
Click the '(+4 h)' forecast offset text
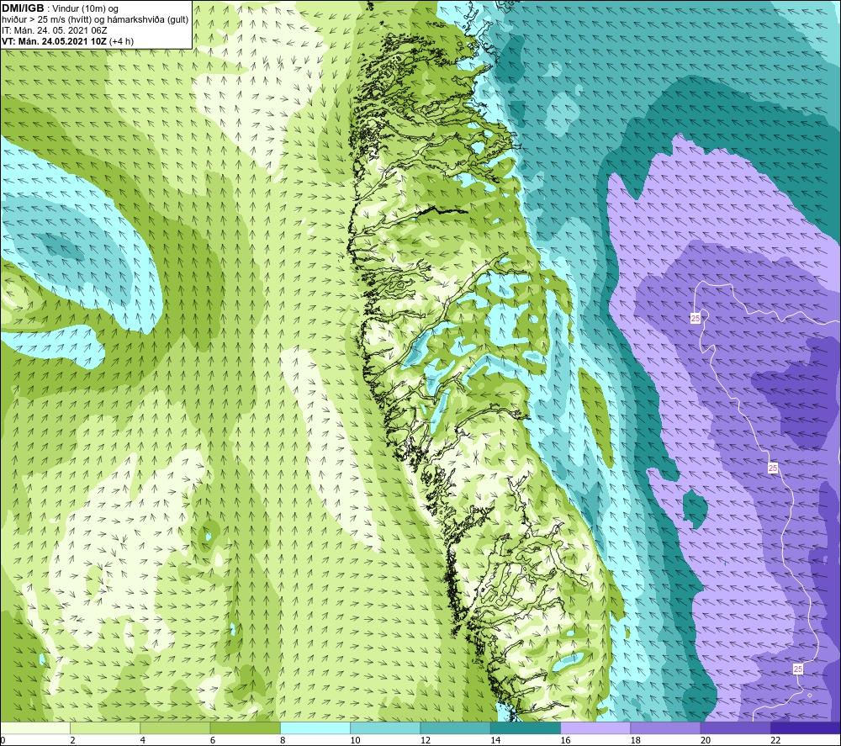click(x=121, y=41)
